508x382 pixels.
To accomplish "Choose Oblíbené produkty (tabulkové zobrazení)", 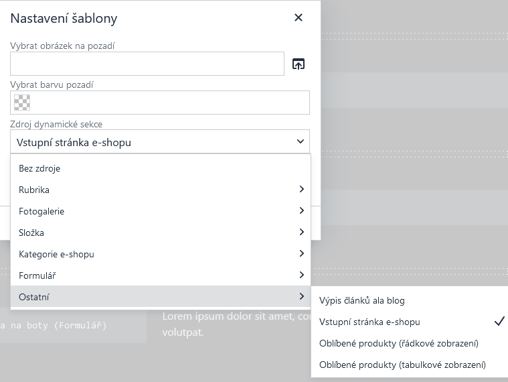I will pos(402,365).
